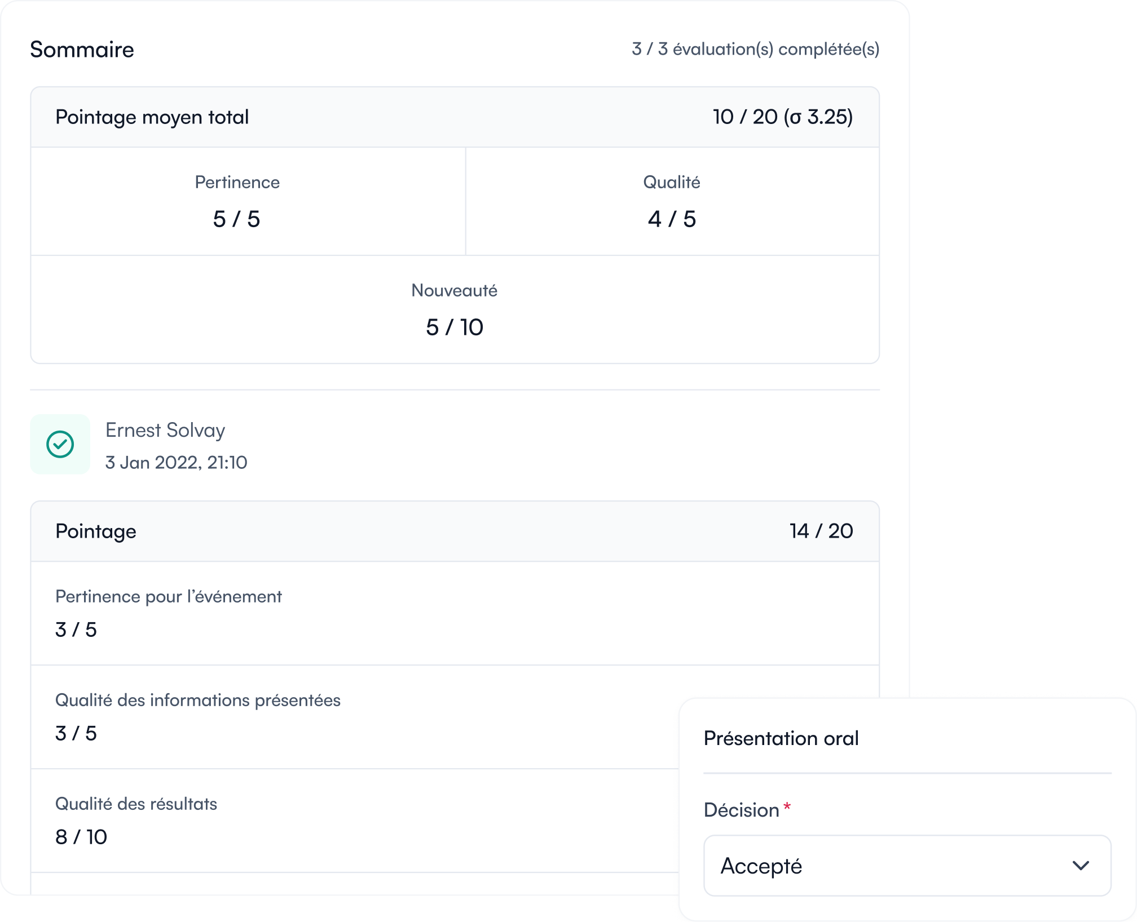The width and height of the screenshot is (1137, 922).
Task: Open the Décision dropdown showing Accepté
Action: [x=907, y=866]
